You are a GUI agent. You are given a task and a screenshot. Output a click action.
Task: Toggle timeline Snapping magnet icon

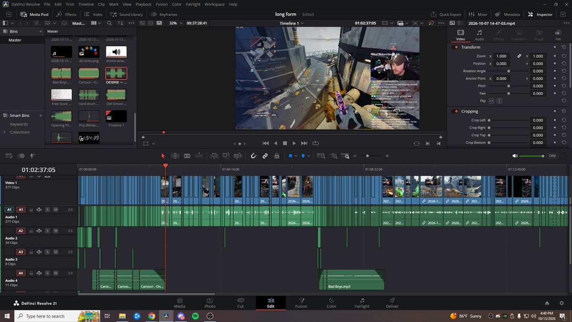[x=254, y=156]
